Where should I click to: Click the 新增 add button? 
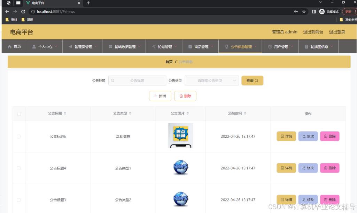pos(160,96)
